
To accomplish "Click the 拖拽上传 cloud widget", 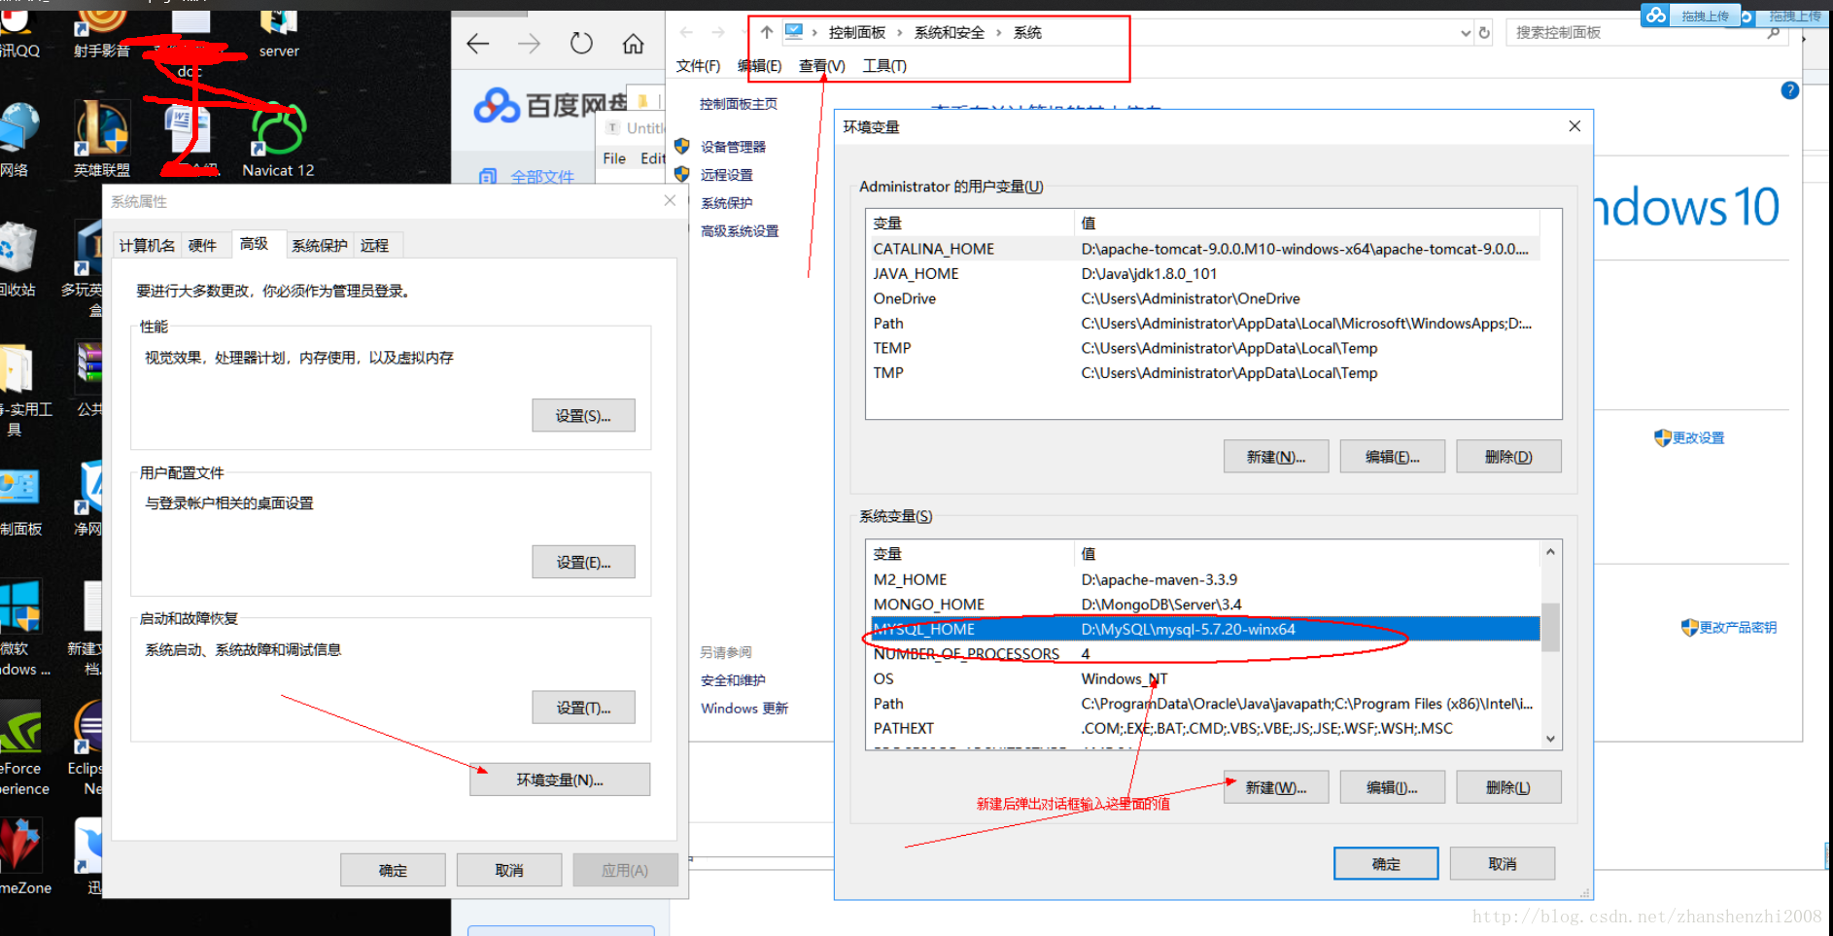I will click(x=1689, y=16).
